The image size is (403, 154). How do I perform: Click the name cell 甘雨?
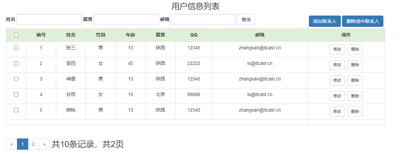(x=71, y=94)
